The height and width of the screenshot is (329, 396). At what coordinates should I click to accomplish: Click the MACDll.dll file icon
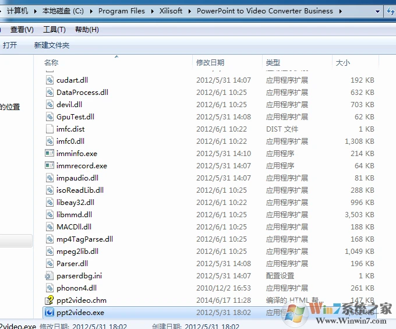pos(49,227)
